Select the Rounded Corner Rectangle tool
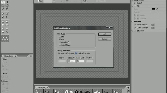Image resolution: width=167 pixels, height=93 pixels. [7, 22]
